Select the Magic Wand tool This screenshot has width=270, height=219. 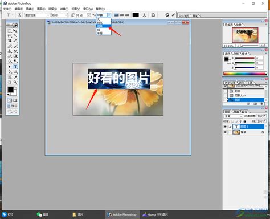pos(15,35)
